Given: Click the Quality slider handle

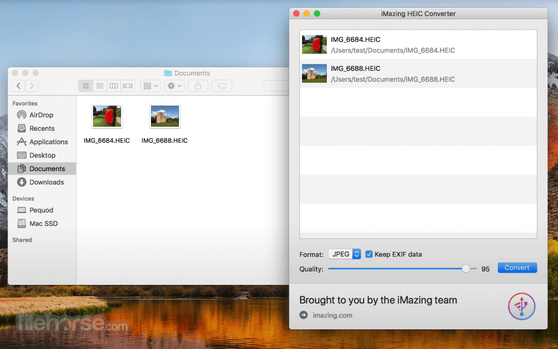Looking at the screenshot, I should pos(465,269).
